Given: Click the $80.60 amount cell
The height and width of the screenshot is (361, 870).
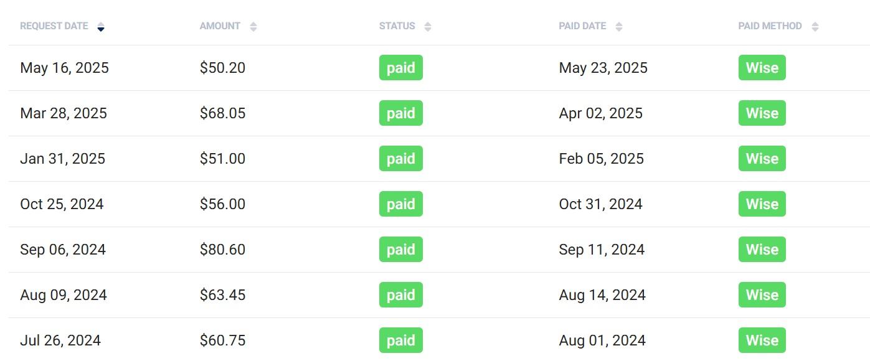Looking at the screenshot, I should 222,250.
